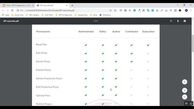Reload the current page
The height and width of the screenshot is (109, 194).
12,10
